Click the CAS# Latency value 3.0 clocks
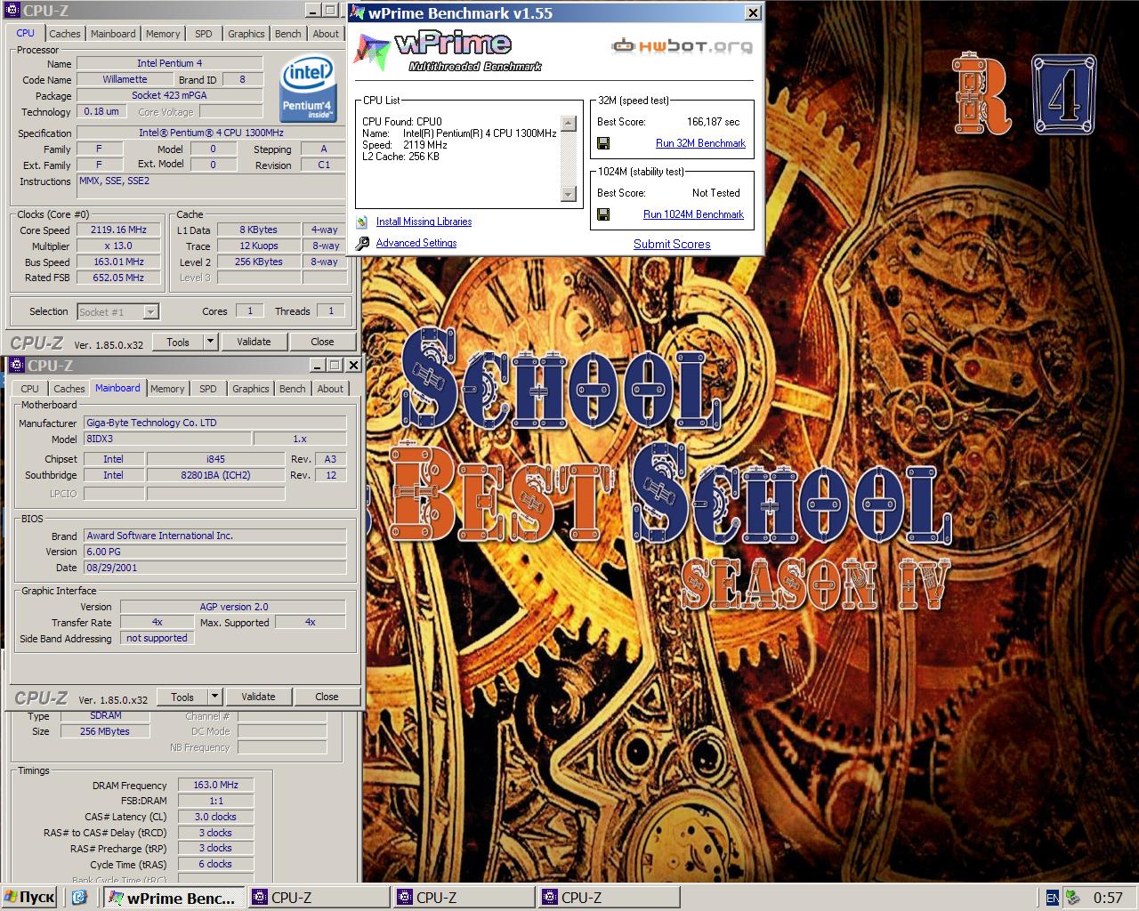 coord(215,817)
